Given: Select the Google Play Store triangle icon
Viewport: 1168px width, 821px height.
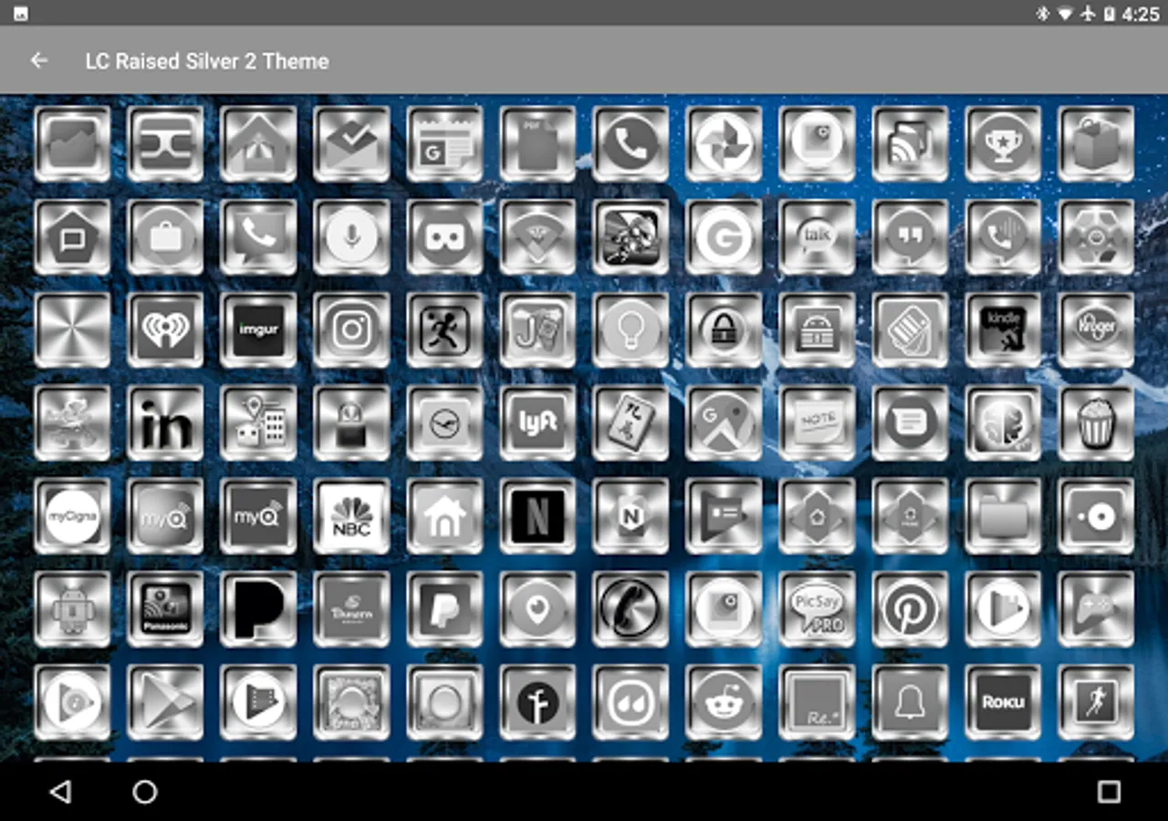Looking at the screenshot, I should pos(165,701).
